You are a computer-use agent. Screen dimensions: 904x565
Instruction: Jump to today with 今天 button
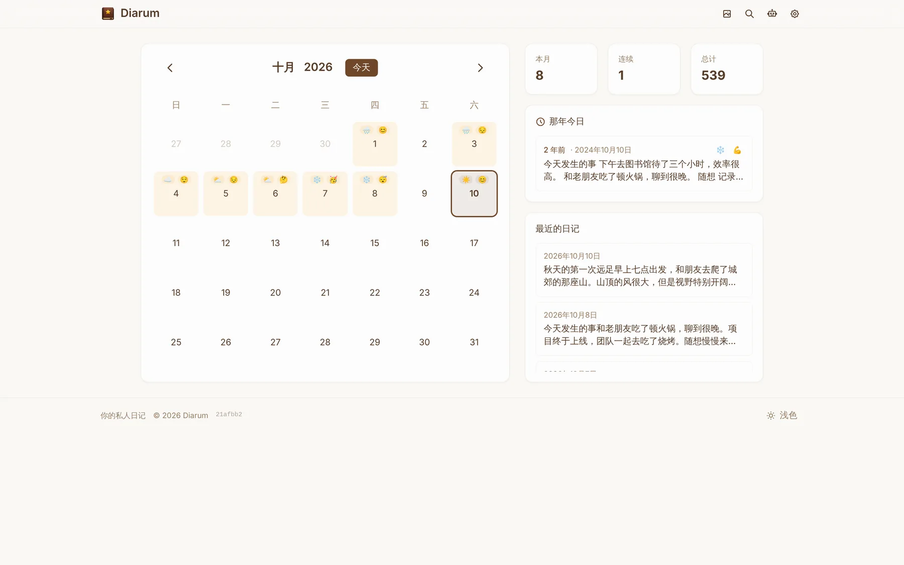point(361,67)
